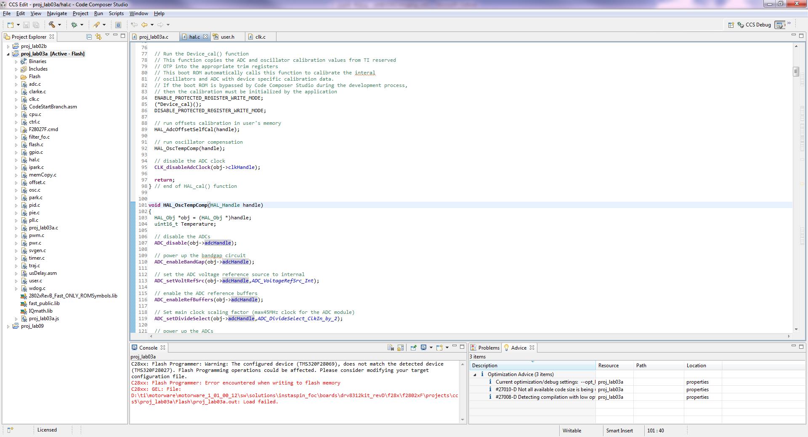This screenshot has height=437, width=808.
Task: Toggle the block selection mode icon
Action: (x=118, y=25)
